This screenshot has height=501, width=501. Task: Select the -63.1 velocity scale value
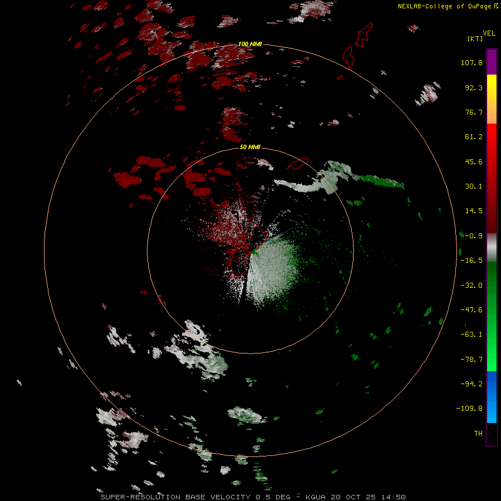[x=471, y=335]
